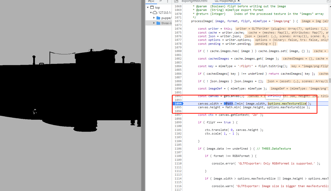Click the blue folder icon beside puppe/

[158, 18]
